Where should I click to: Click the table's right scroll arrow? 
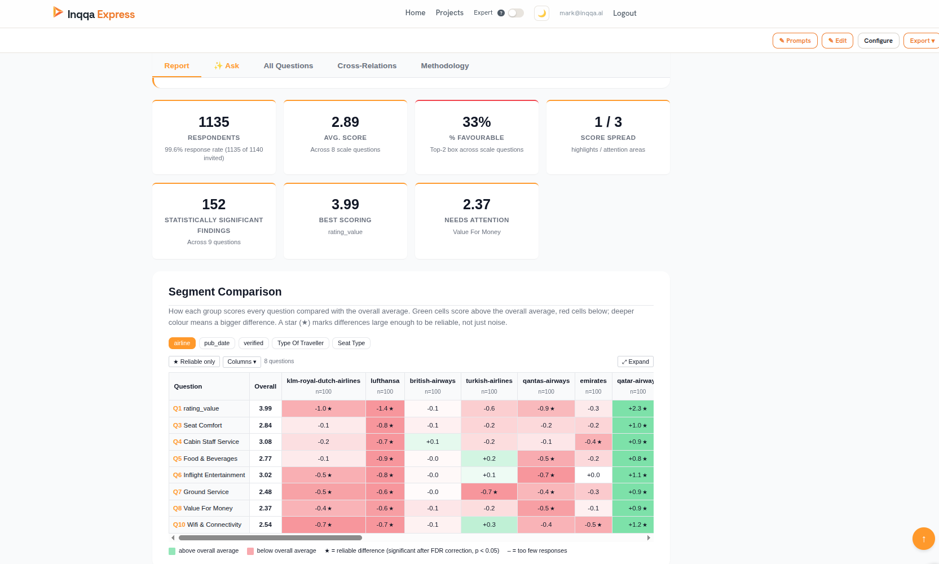pyautogui.click(x=649, y=538)
